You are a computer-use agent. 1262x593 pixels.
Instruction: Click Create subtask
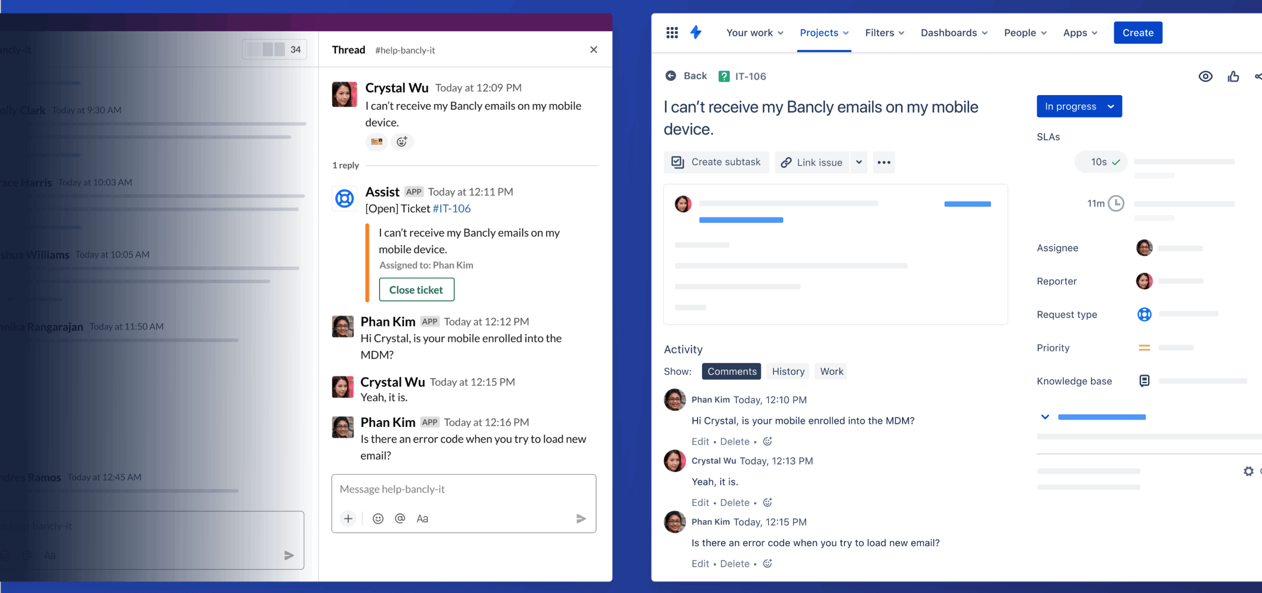click(716, 162)
